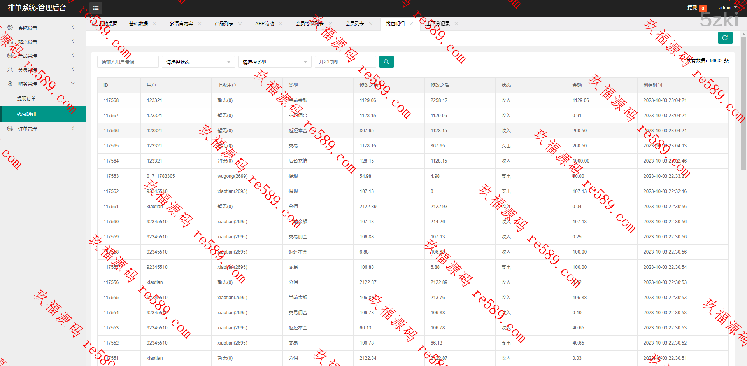Focus the 请输入用户号码 input field
This screenshot has width=747, height=366.
128,62
